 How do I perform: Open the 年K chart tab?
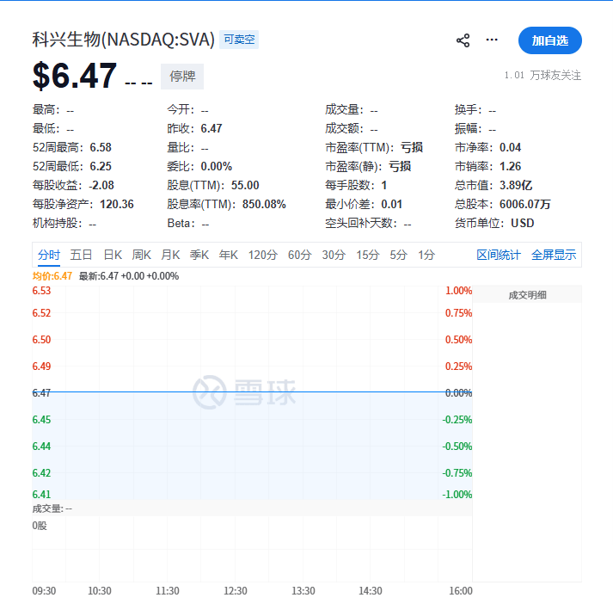229,255
